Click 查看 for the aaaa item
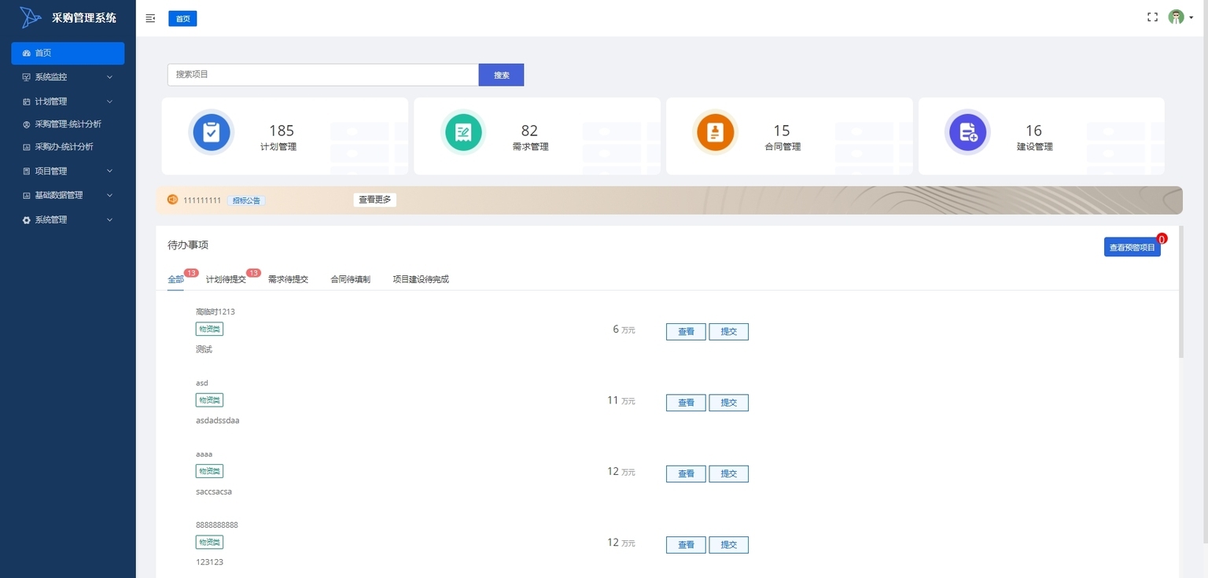 [686, 473]
